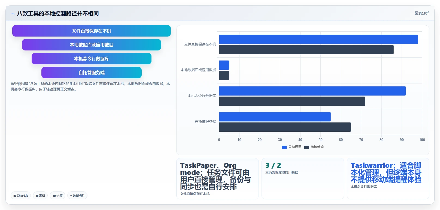Select the 自托管服务端 funnel bar
Screen dimensions: 440x210
coord(92,73)
